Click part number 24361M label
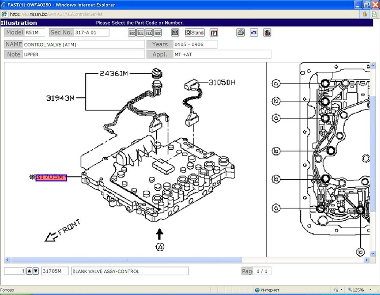The width and height of the screenshot is (380, 295). pos(114,74)
